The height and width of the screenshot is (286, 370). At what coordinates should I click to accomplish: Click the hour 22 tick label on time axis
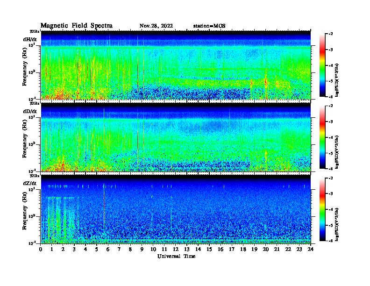tap(288, 250)
